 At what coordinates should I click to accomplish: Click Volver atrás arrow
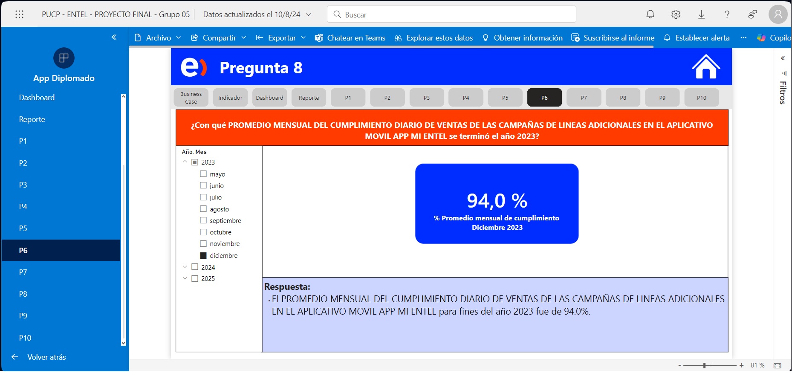tap(15, 357)
